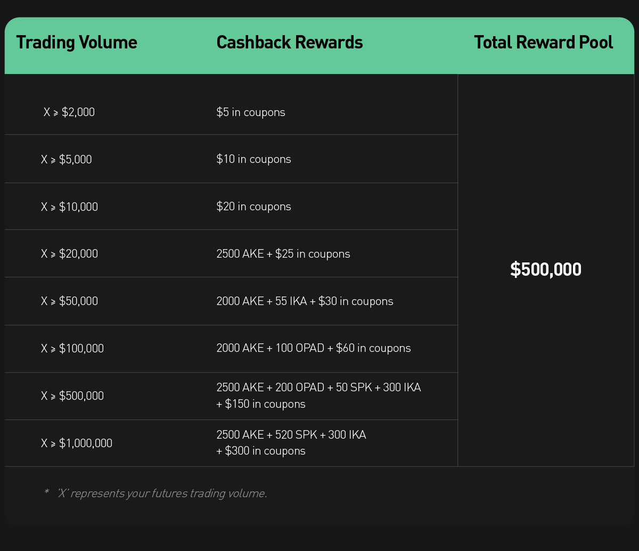Viewport: 639px width, 551px height.
Task: Click the 2000 AKE + 100 OPAD reward
Action: [314, 349]
